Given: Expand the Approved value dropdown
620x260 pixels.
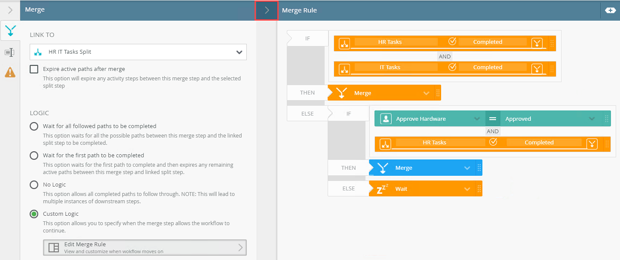Looking at the screenshot, I should (x=592, y=119).
